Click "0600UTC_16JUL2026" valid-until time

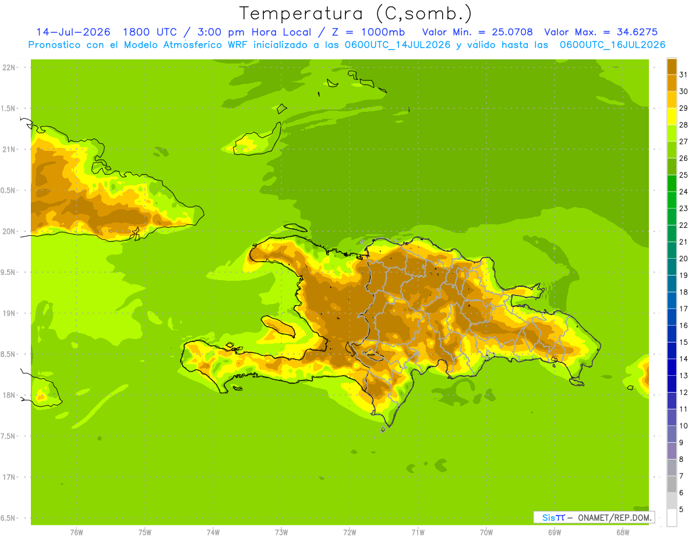click(x=612, y=45)
